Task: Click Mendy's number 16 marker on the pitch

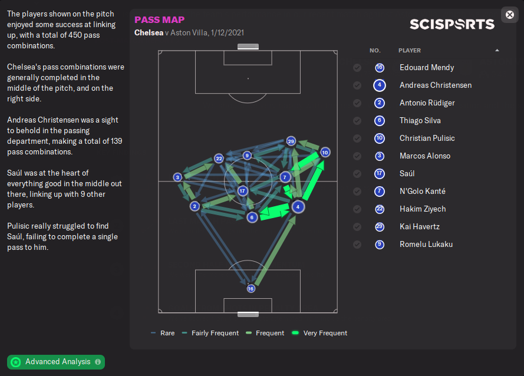Action: coord(251,289)
